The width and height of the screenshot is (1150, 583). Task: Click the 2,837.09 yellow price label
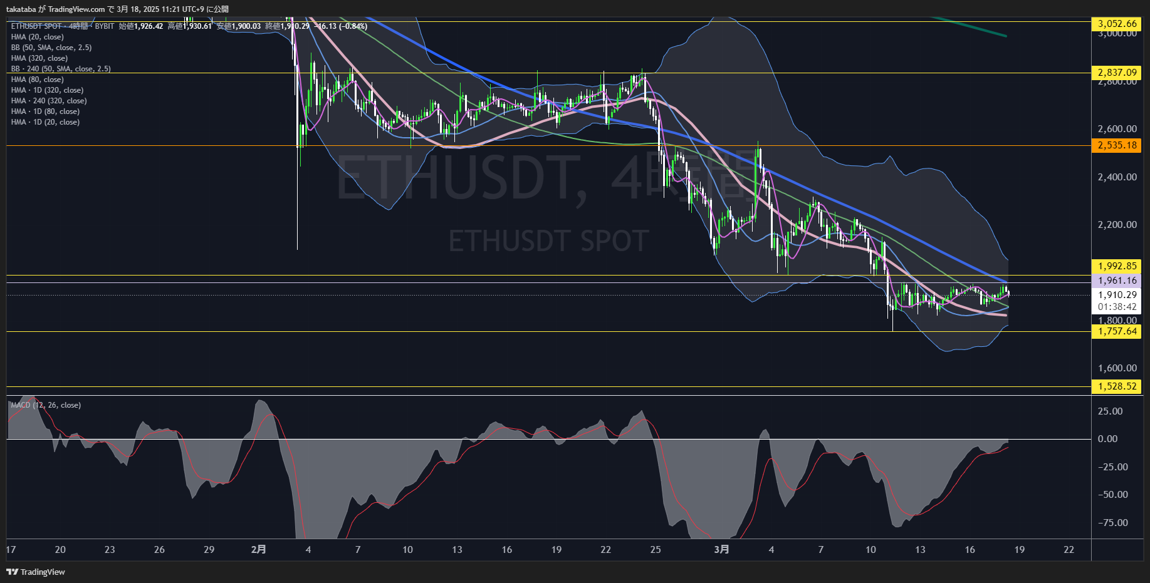1117,73
